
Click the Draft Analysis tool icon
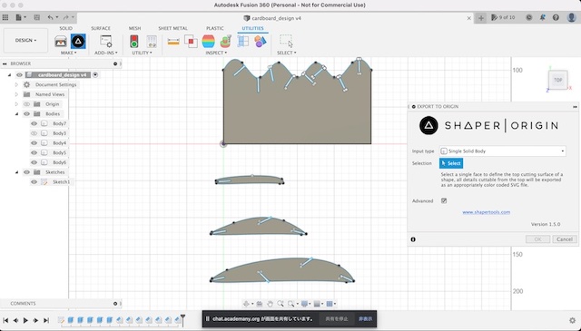point(226,42)
